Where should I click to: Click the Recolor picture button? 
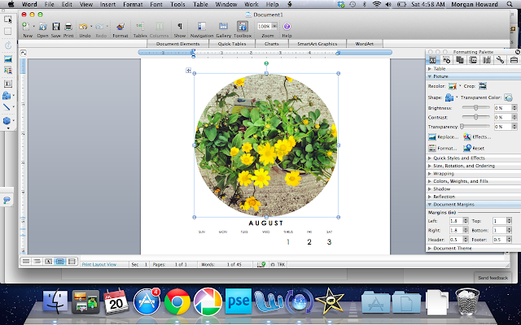pyautogui.click(x=453, y=86)
